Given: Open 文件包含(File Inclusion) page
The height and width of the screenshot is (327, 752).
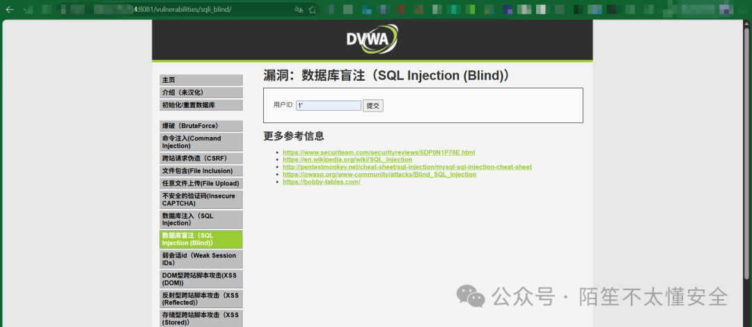Looking at the screenshot, I should (x=201, y=170).
